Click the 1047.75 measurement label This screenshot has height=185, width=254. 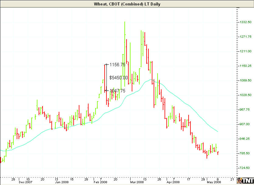coord(117,91)
